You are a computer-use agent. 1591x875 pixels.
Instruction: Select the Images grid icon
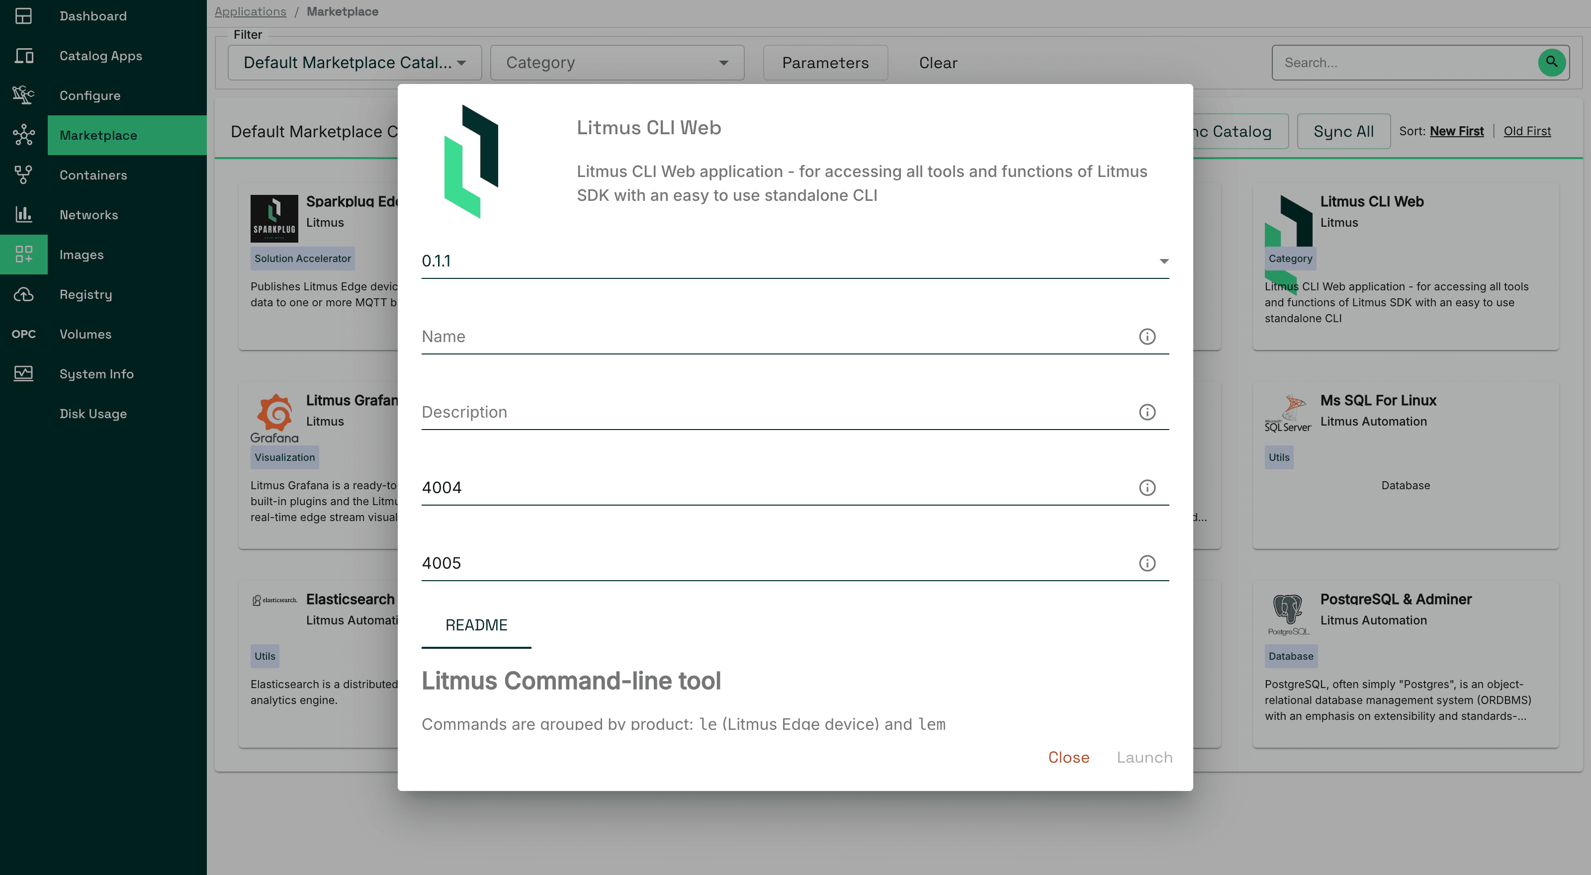click(x=23, y=255)
